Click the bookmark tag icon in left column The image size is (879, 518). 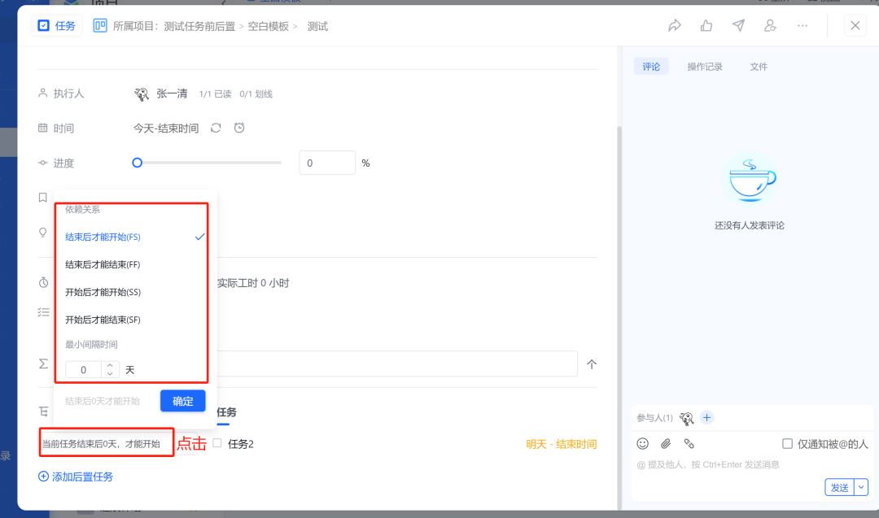click(42, 198)
